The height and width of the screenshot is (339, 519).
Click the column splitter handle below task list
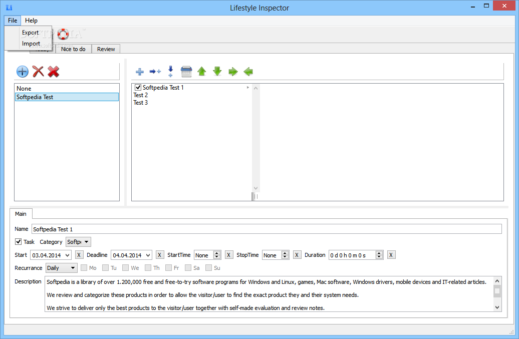[255, 196]
